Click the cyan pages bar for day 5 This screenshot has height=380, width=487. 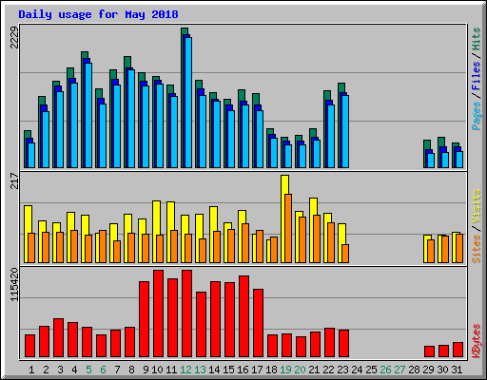88,116
